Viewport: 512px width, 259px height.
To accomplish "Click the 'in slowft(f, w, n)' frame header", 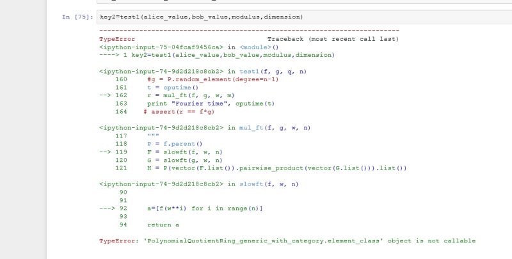I will tap(199, 184).
